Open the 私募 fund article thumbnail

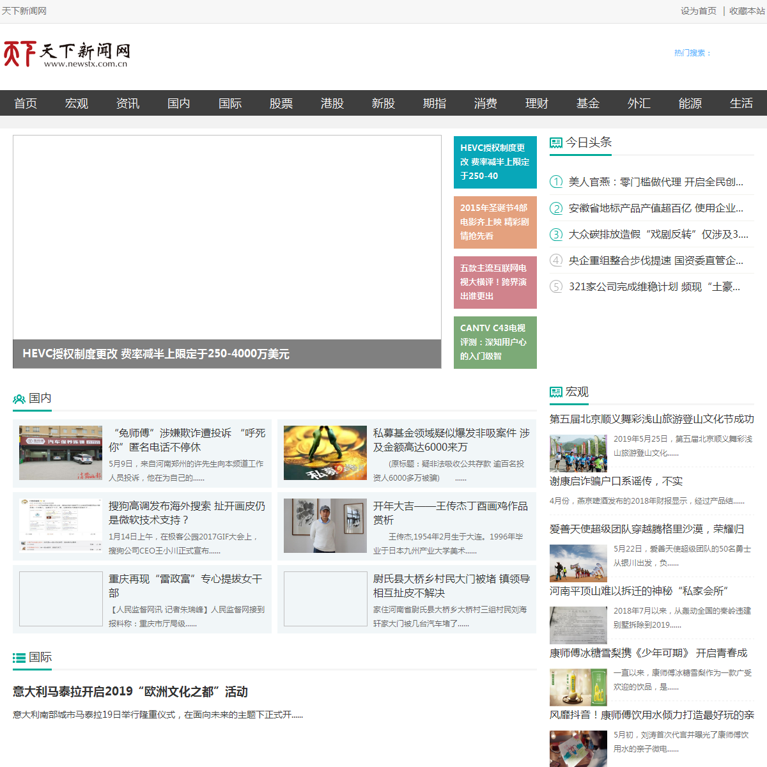tap(325, 453)
